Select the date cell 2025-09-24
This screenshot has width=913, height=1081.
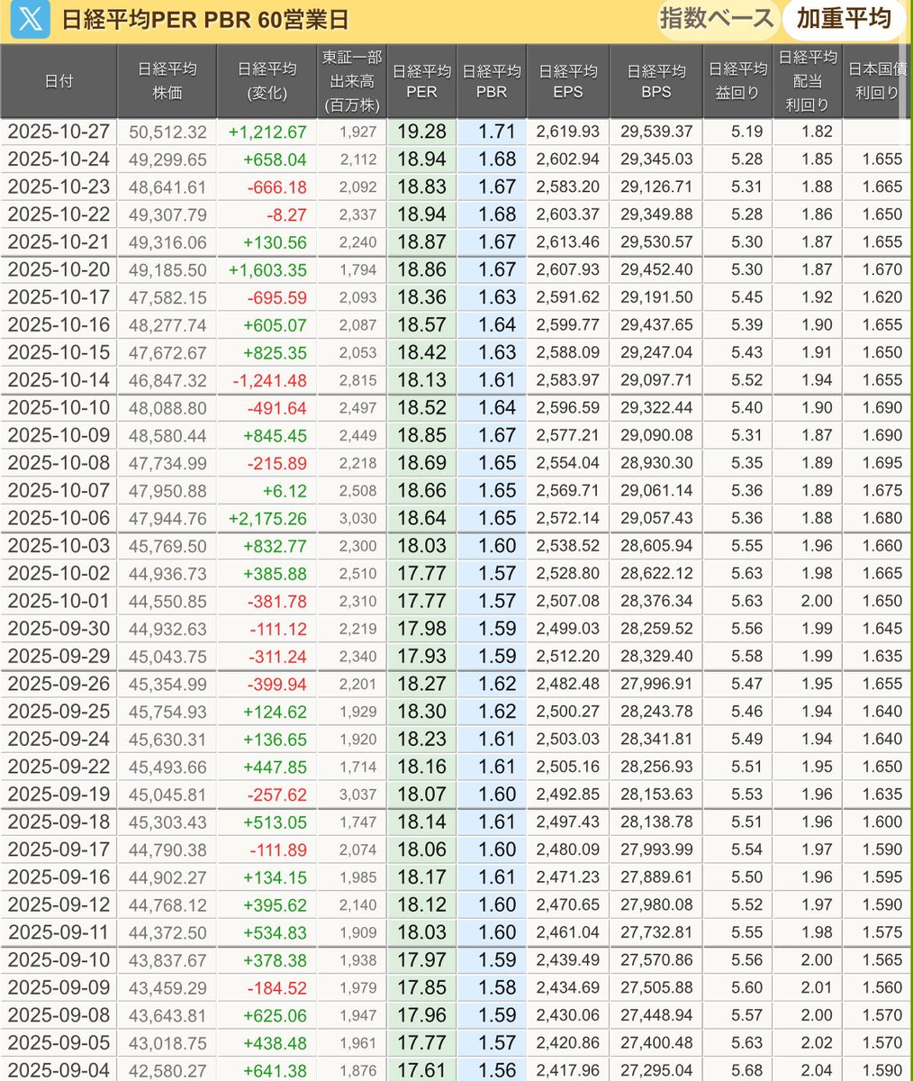tap(59, 740)
